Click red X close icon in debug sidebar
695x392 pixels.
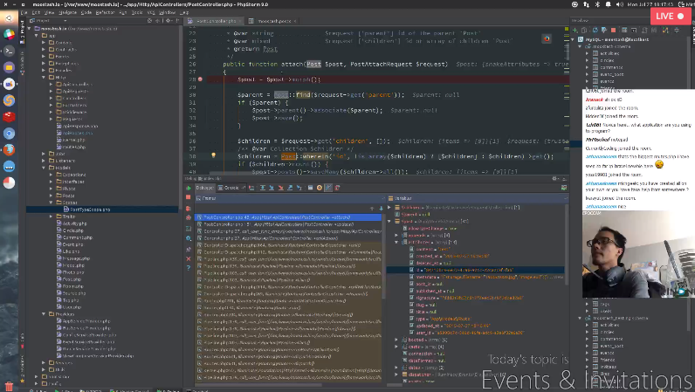click(x=189, y=259)
